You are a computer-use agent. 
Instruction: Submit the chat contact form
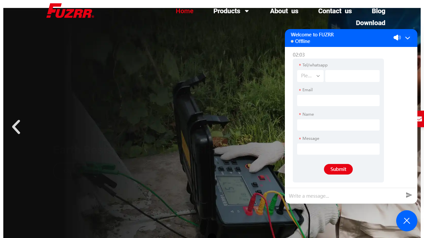click(338, 169)
